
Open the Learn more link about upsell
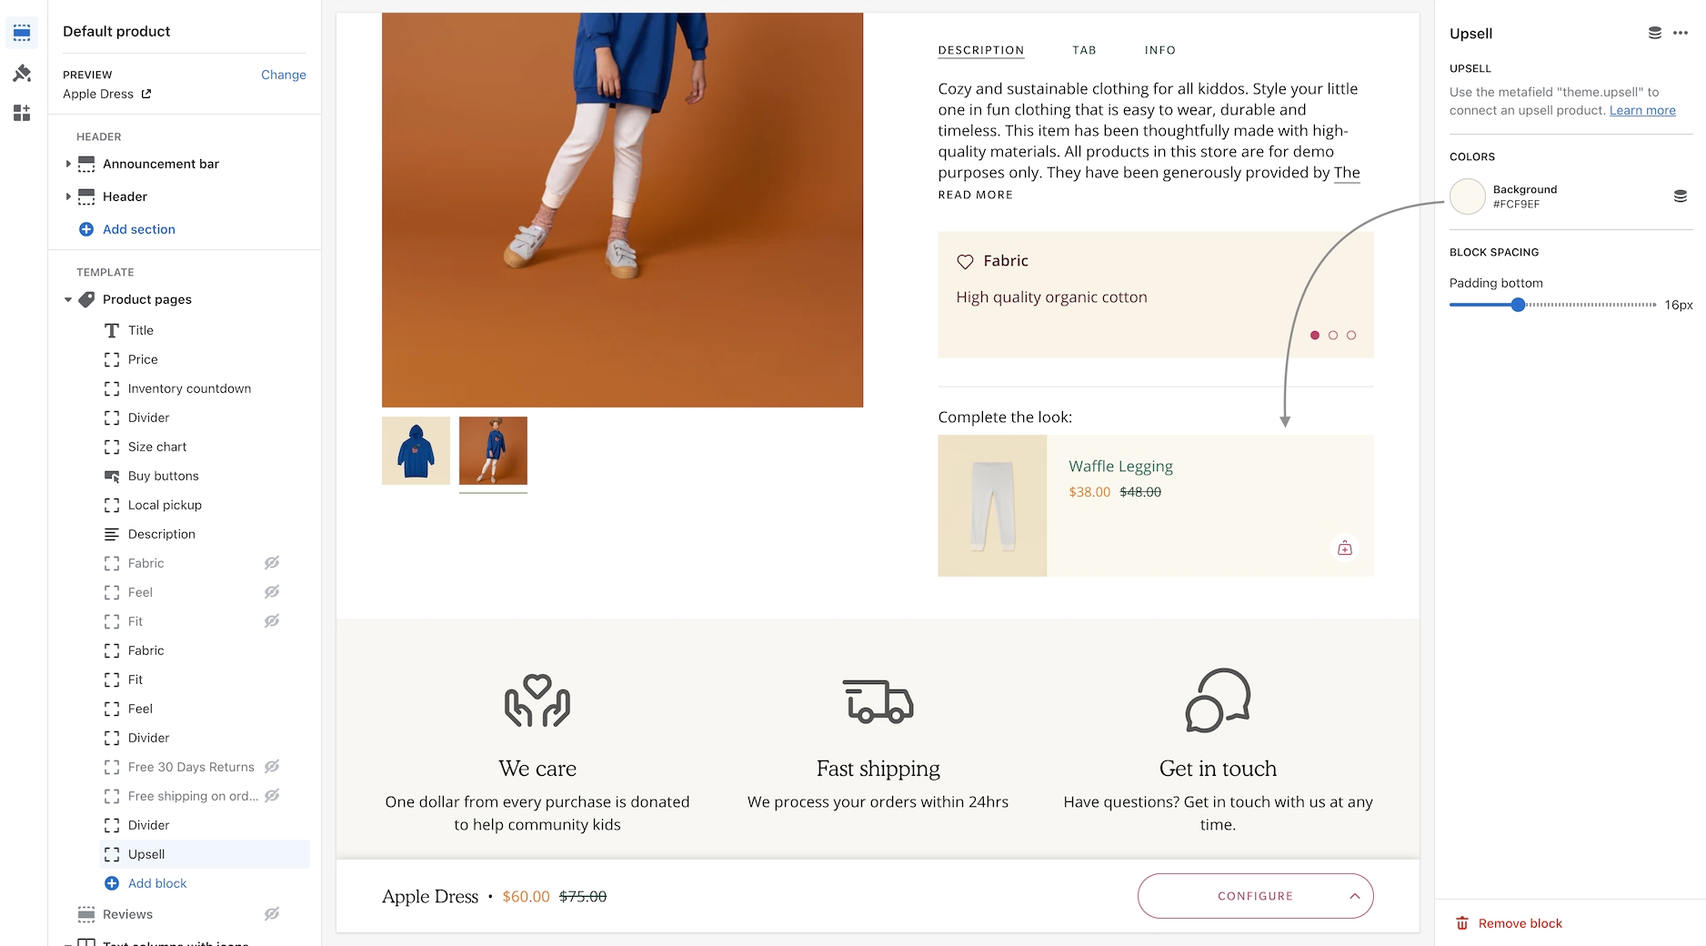(1642, 110)
